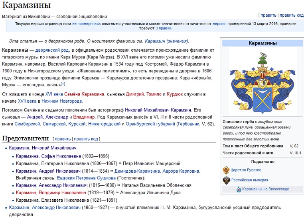Open the 'XVII века' link

tap(27, 101)
